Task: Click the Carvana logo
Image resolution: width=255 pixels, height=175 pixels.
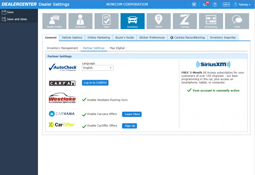Action: coord(62,114)
